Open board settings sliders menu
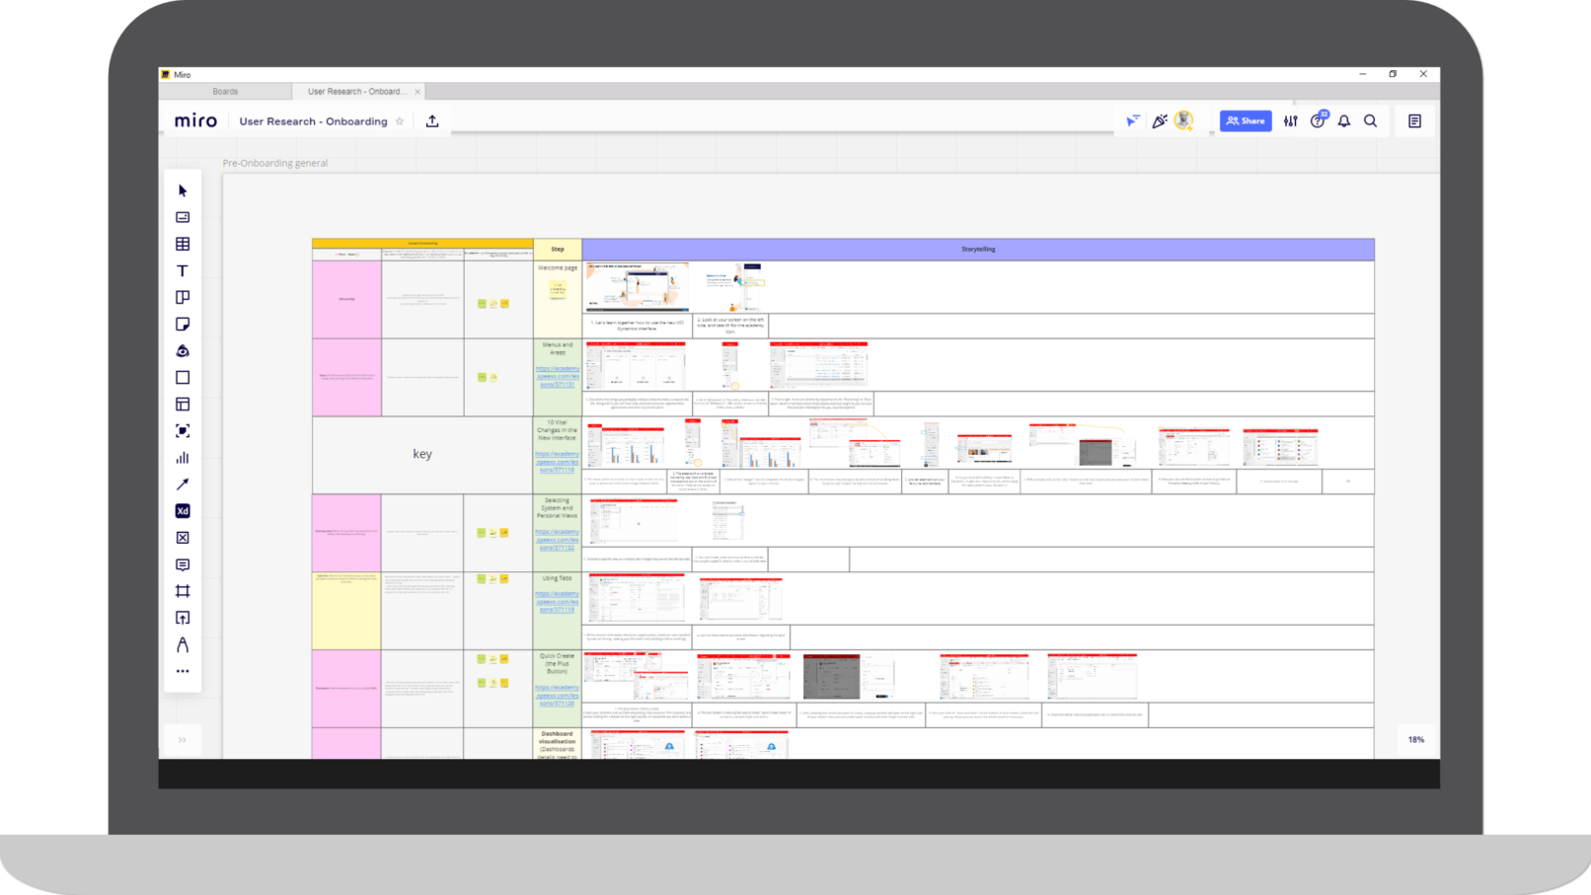 click(x=1291, y=120)
